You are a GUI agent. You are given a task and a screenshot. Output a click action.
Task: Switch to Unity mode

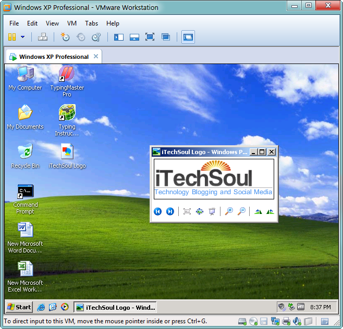pyautogui.click(x=166, y=37)
